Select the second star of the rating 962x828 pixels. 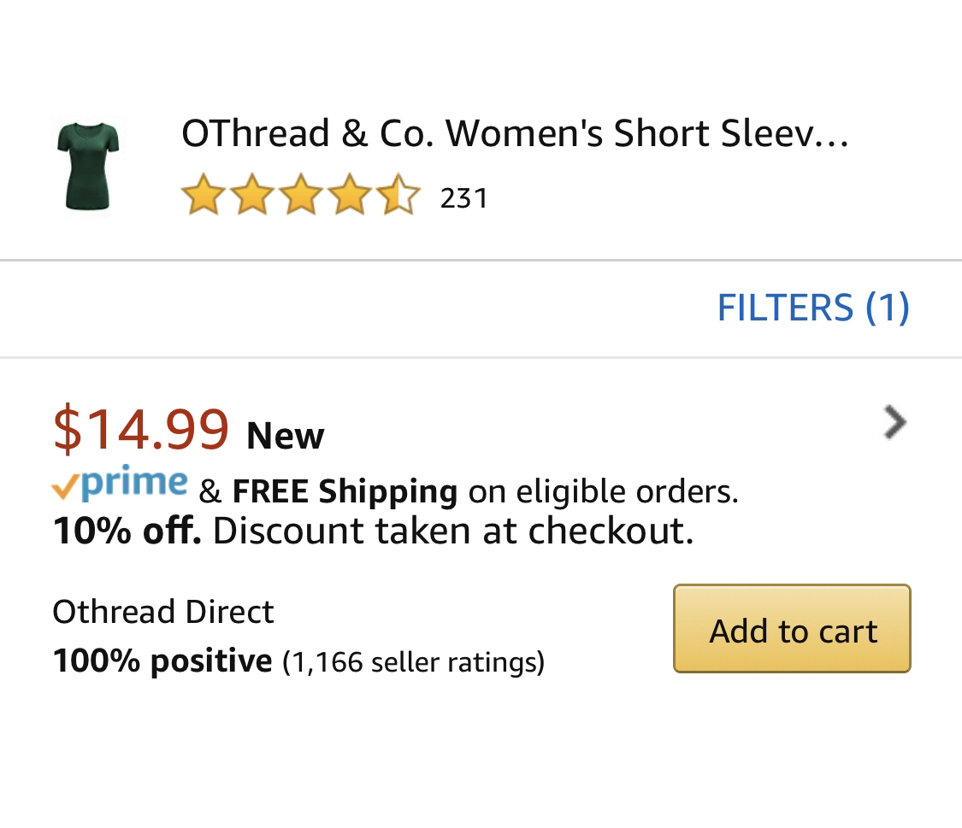(x=252, y=195)
